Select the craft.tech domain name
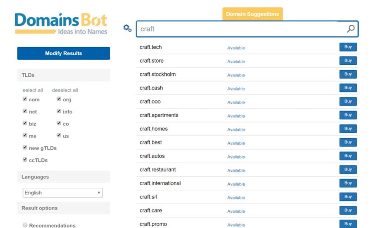This screenshot has height=228, width=380. (151, 47)
